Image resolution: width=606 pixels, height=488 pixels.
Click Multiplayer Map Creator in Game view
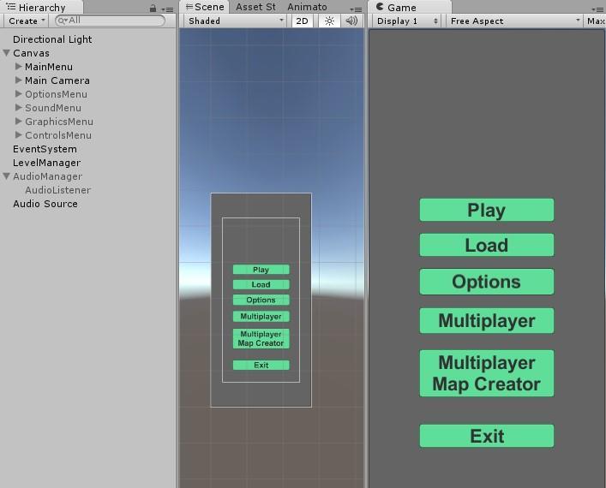(x=487, y=373)
